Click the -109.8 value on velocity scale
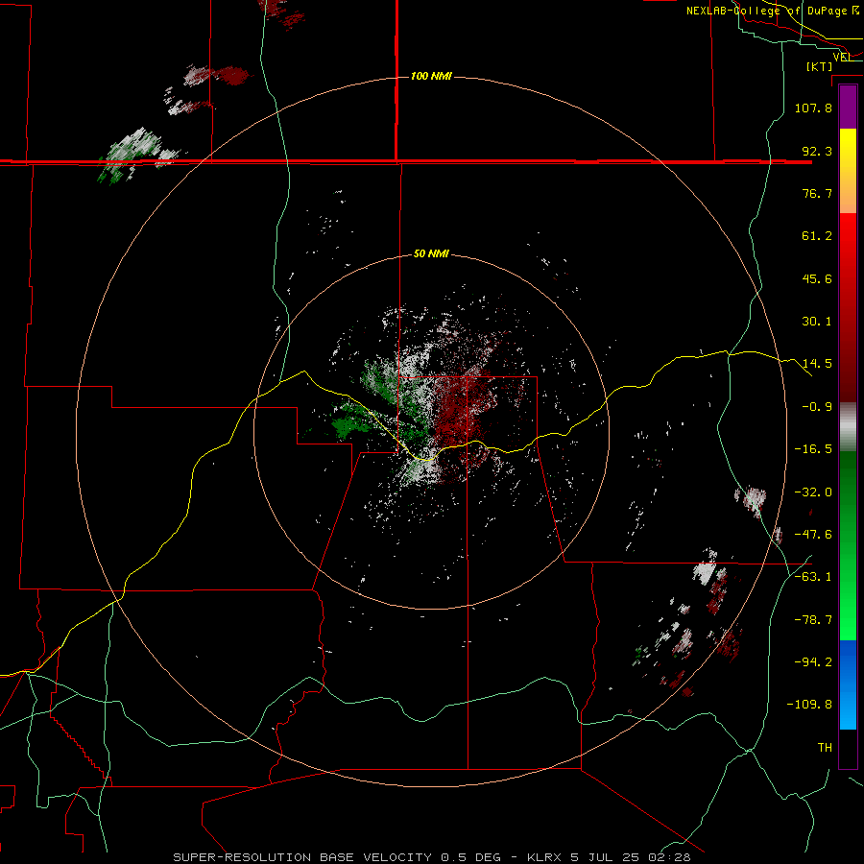Image resolution: width=864 pixels, height=864 pixels. click(x=809, y=705)
